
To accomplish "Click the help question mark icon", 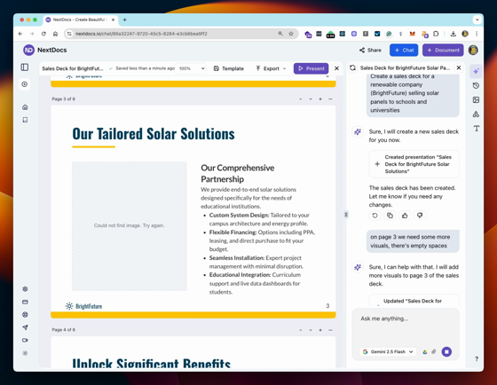I will point(477,358).
